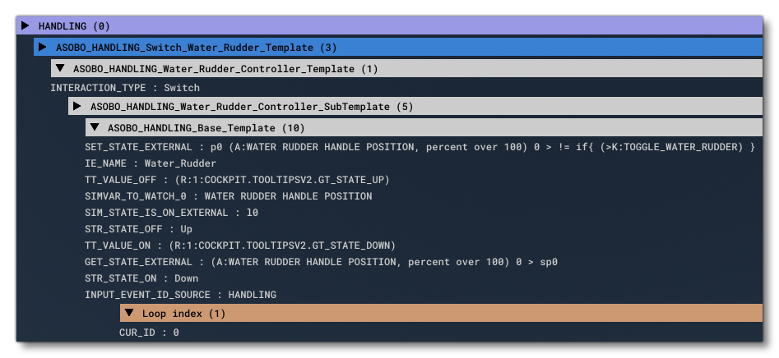Click the ASOBO_HANDLING_Base_Template (10) label

point(206,128)
